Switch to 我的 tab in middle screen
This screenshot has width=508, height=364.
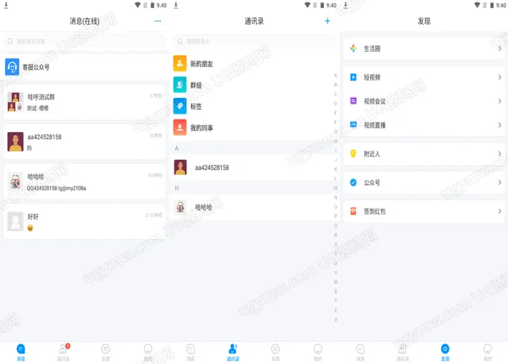[317, 352]
